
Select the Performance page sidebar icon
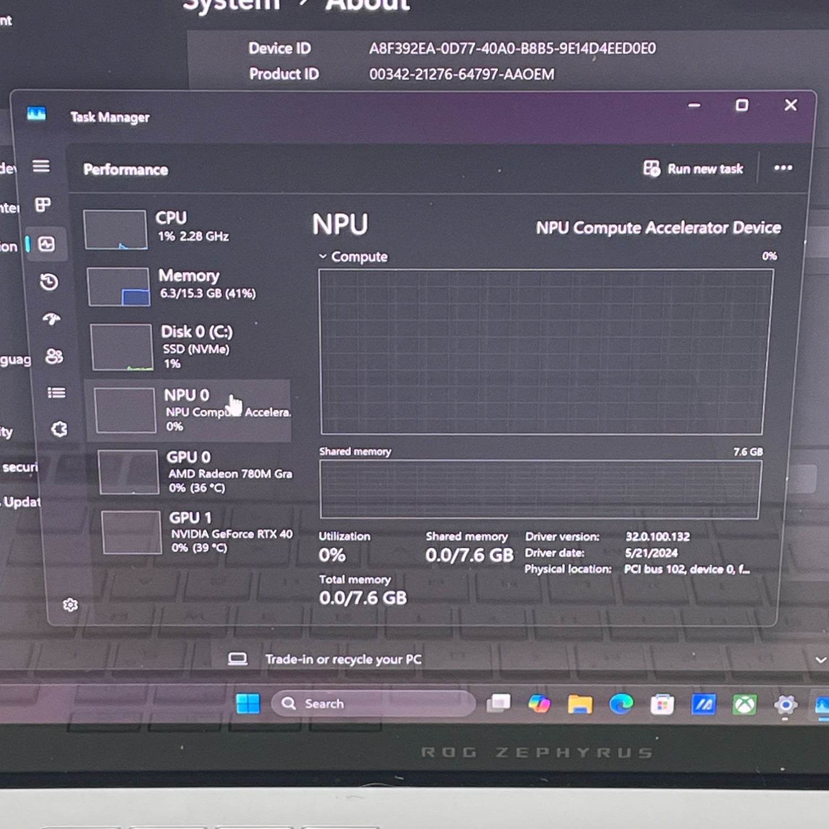coord(46,244)
